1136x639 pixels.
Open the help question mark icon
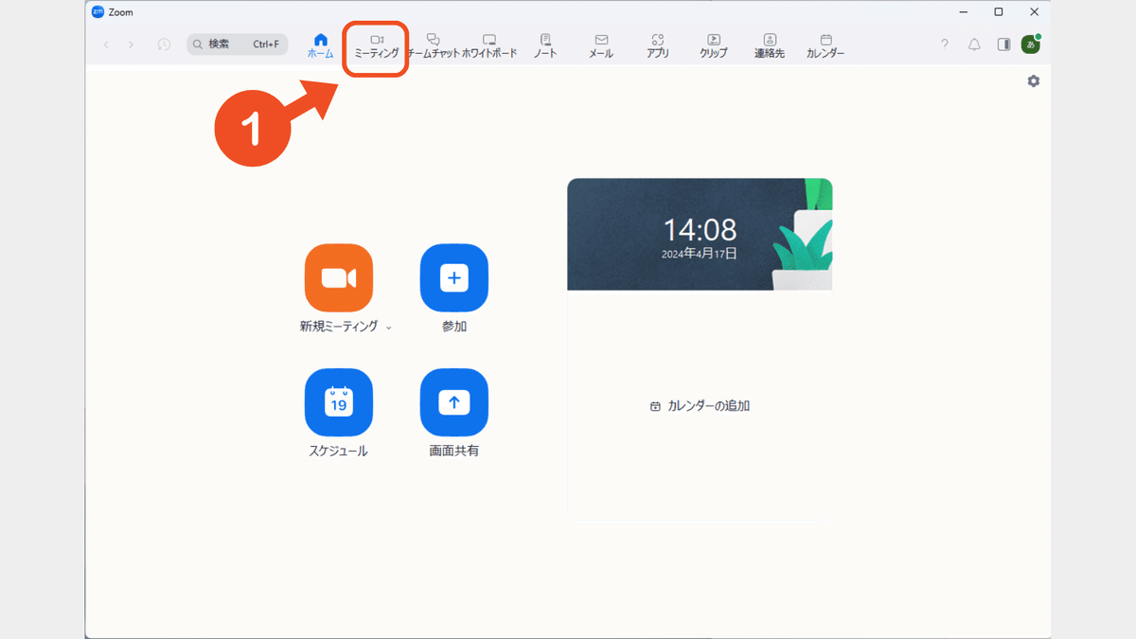click(944, 44)
